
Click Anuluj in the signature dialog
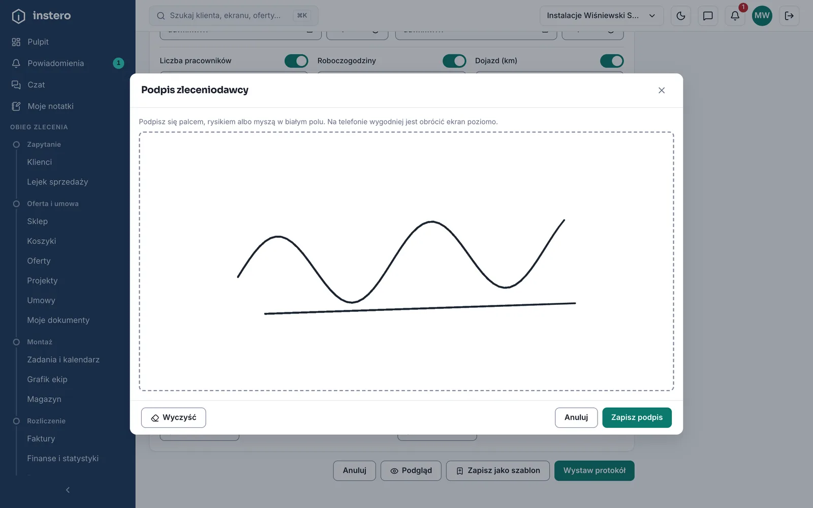[576, 418]
